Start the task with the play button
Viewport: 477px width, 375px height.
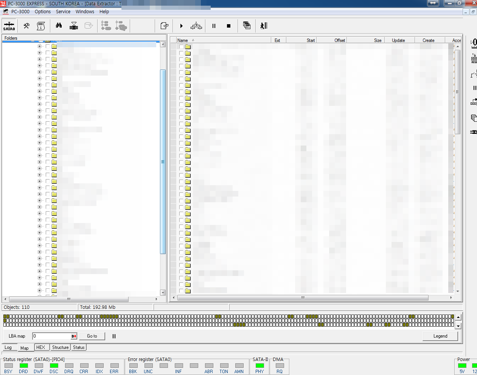(x=181, y=26)
